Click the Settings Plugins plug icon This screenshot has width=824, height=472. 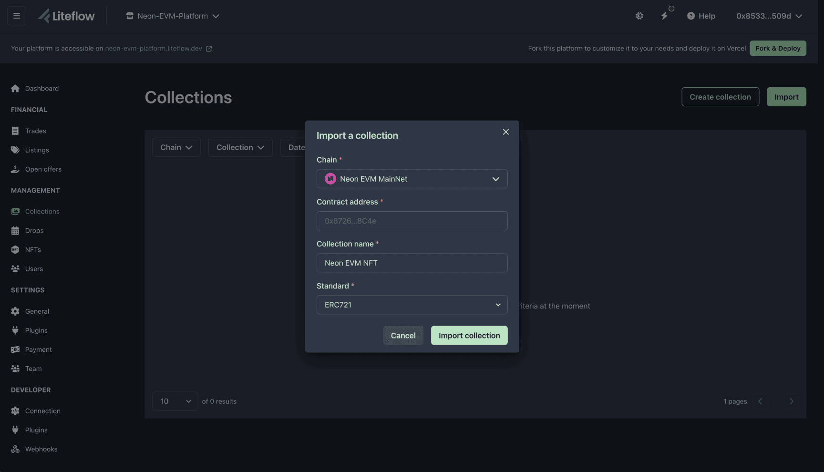[x=15, y=330]
